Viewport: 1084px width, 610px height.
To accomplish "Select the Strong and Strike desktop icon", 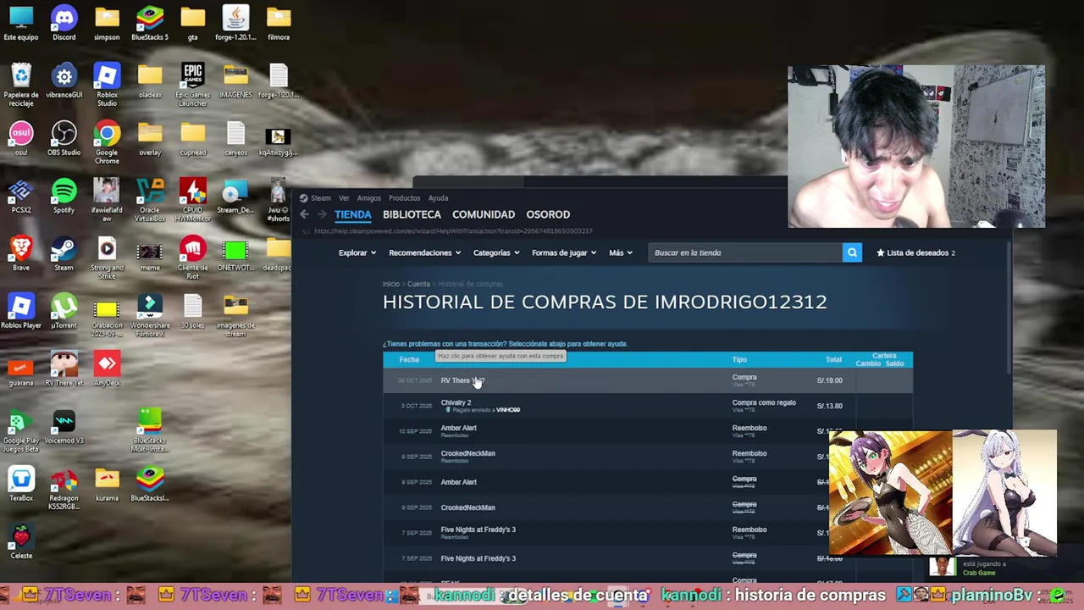I will (107, 258).
